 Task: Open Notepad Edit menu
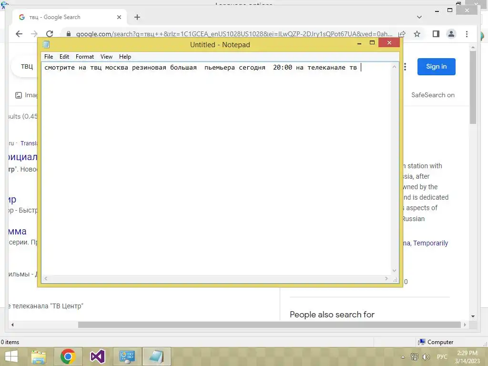tap(64, 57)
